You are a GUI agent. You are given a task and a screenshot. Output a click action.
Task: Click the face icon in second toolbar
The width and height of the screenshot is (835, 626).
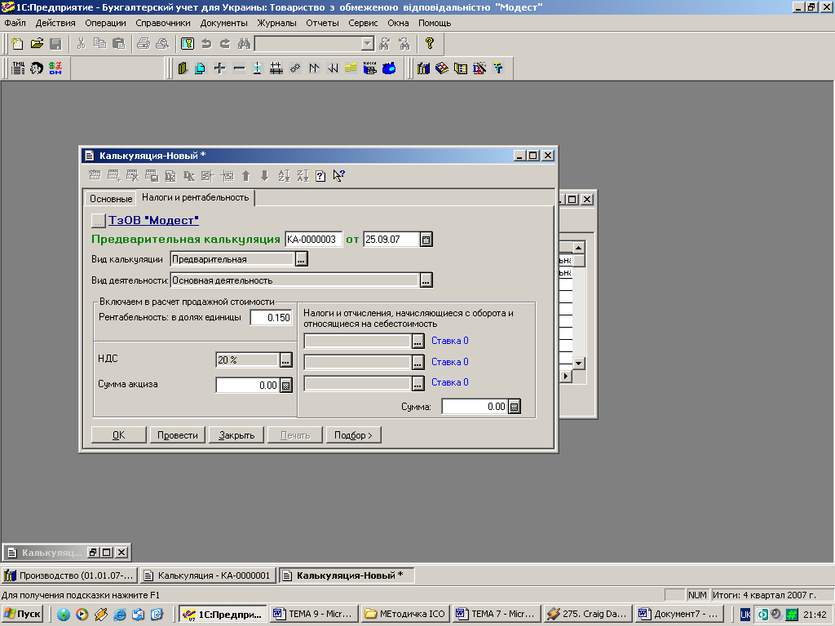pyautogui.click(x=36, y=68)
